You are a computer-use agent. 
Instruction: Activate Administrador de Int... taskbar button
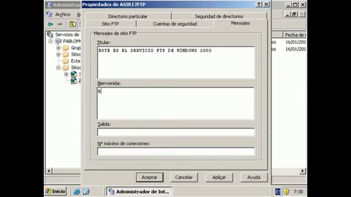pyautogui.click(x=139, y=192)
